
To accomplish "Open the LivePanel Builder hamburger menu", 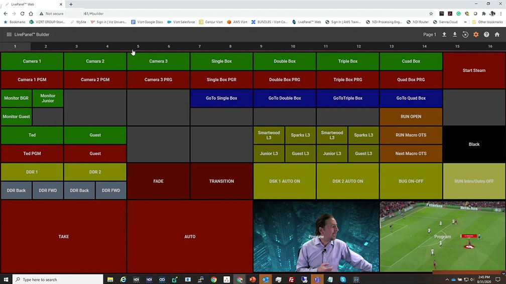I will (9, 35).
